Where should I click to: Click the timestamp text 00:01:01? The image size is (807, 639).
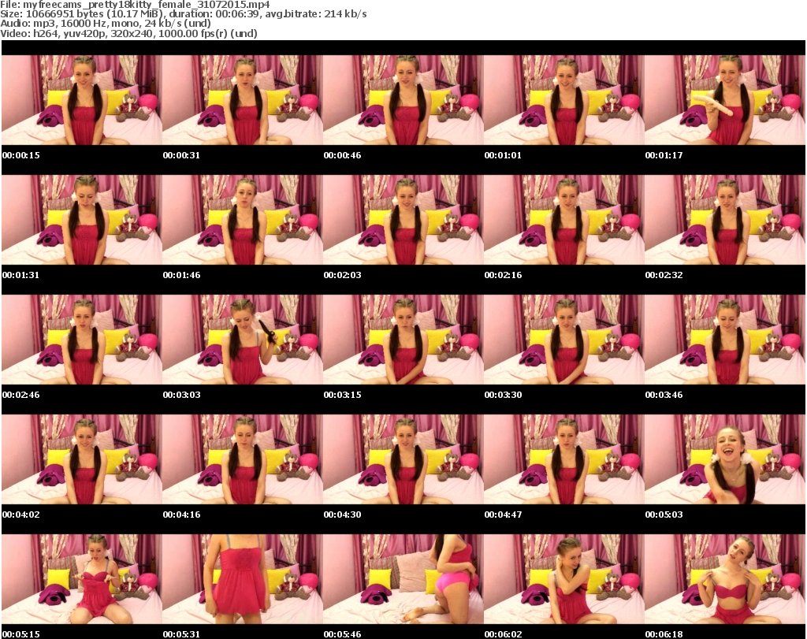coord(503,155)
